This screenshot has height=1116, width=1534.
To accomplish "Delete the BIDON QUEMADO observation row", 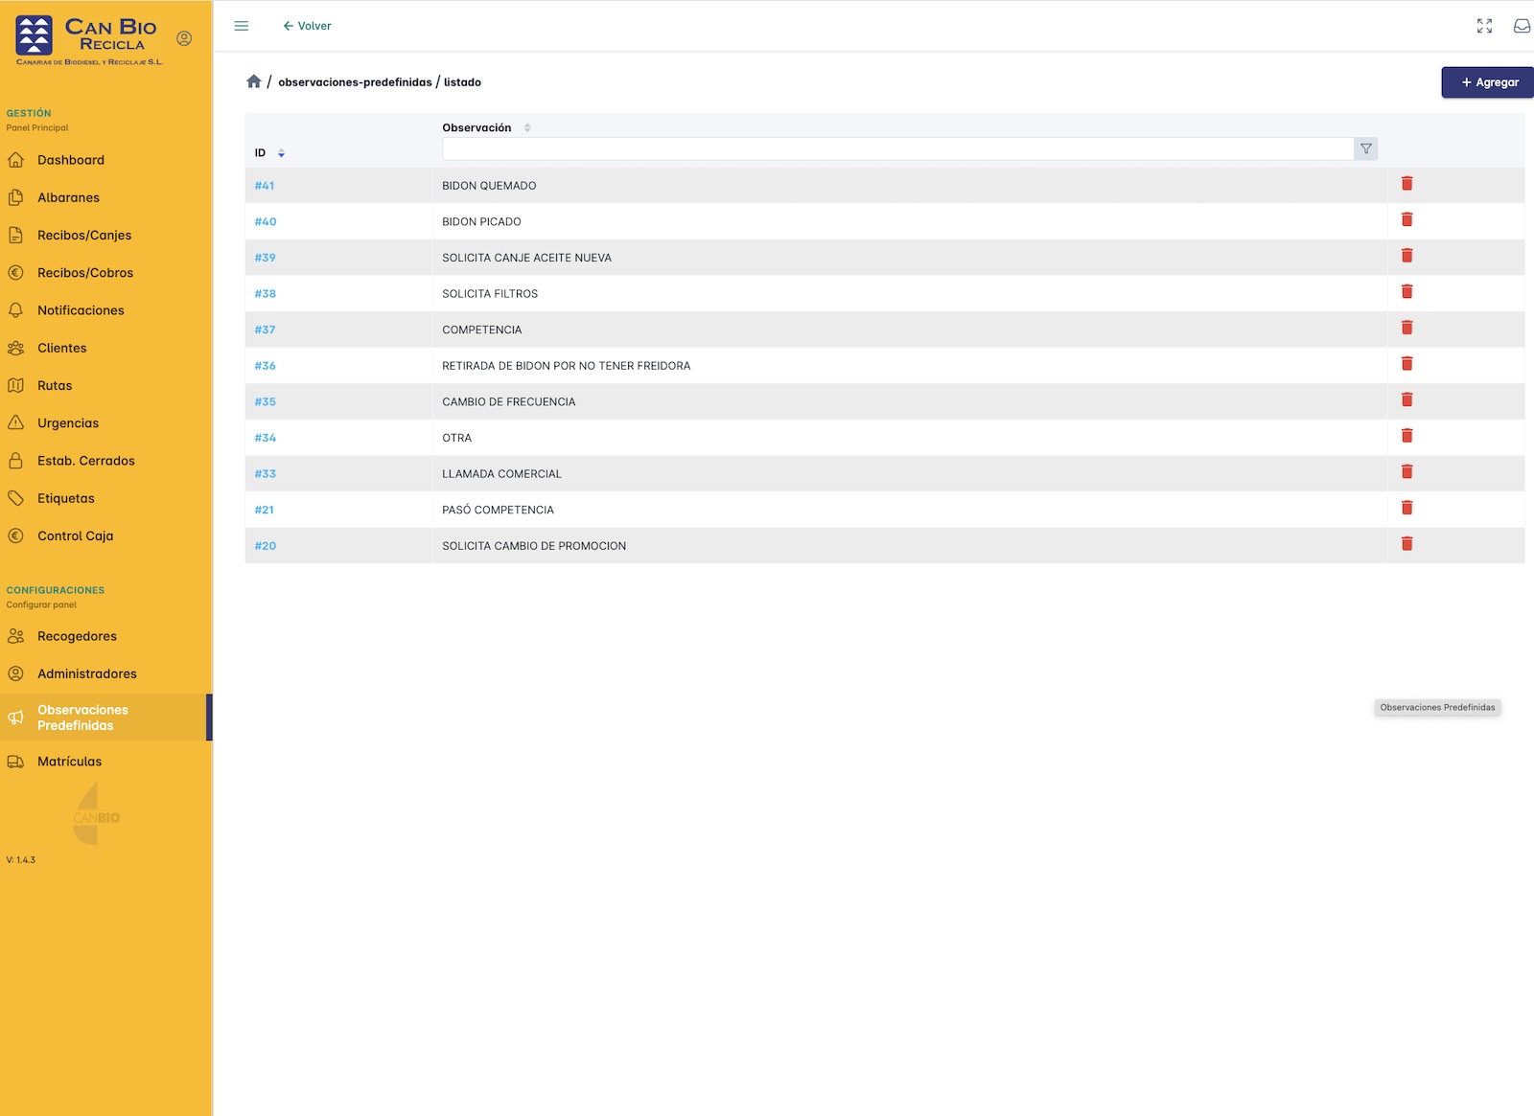I will pos(1406,184).
